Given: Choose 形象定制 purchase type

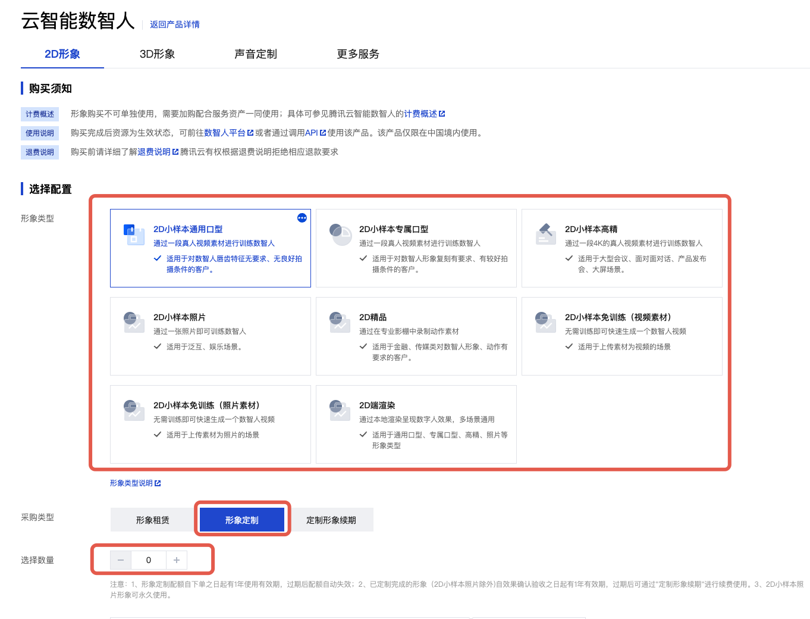Looking at the screenshot, I should 242,520.
